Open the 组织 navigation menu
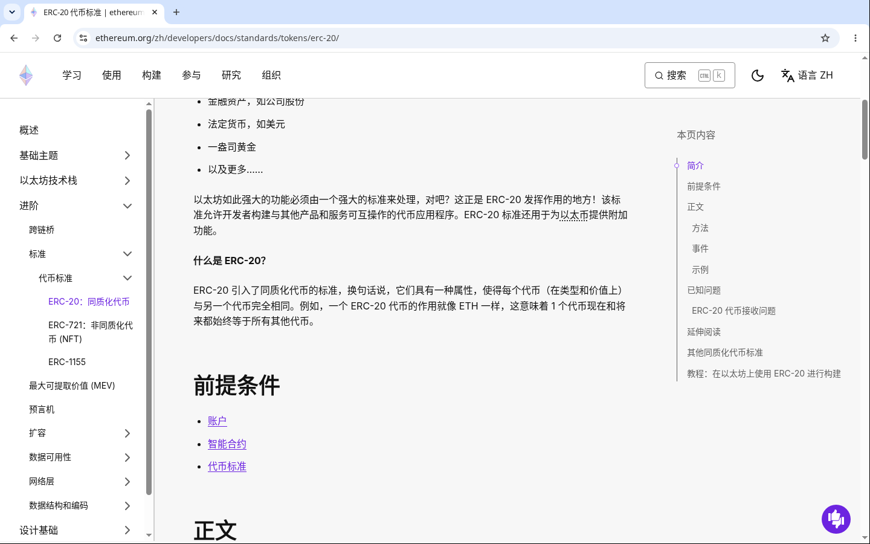This screenshot has width=870, height=544. coord(271,76)
